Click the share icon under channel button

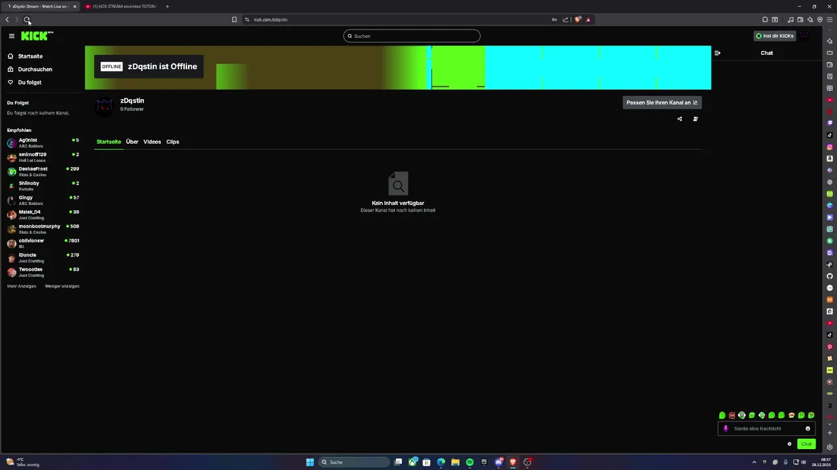[x=679, y=119]
